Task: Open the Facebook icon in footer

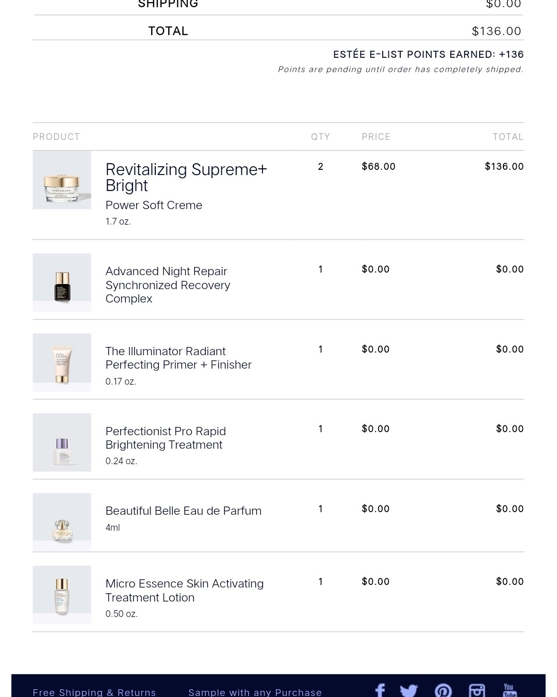Action: coord(380,690)
